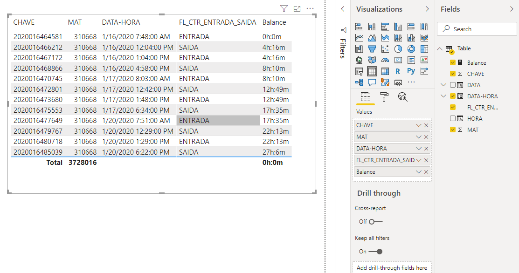519x273 pixels.
Task: Select the filled map visual
Action: [372, 60]
